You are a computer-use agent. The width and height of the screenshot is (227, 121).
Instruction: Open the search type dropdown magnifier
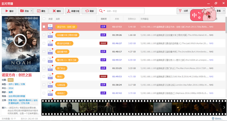102,11
